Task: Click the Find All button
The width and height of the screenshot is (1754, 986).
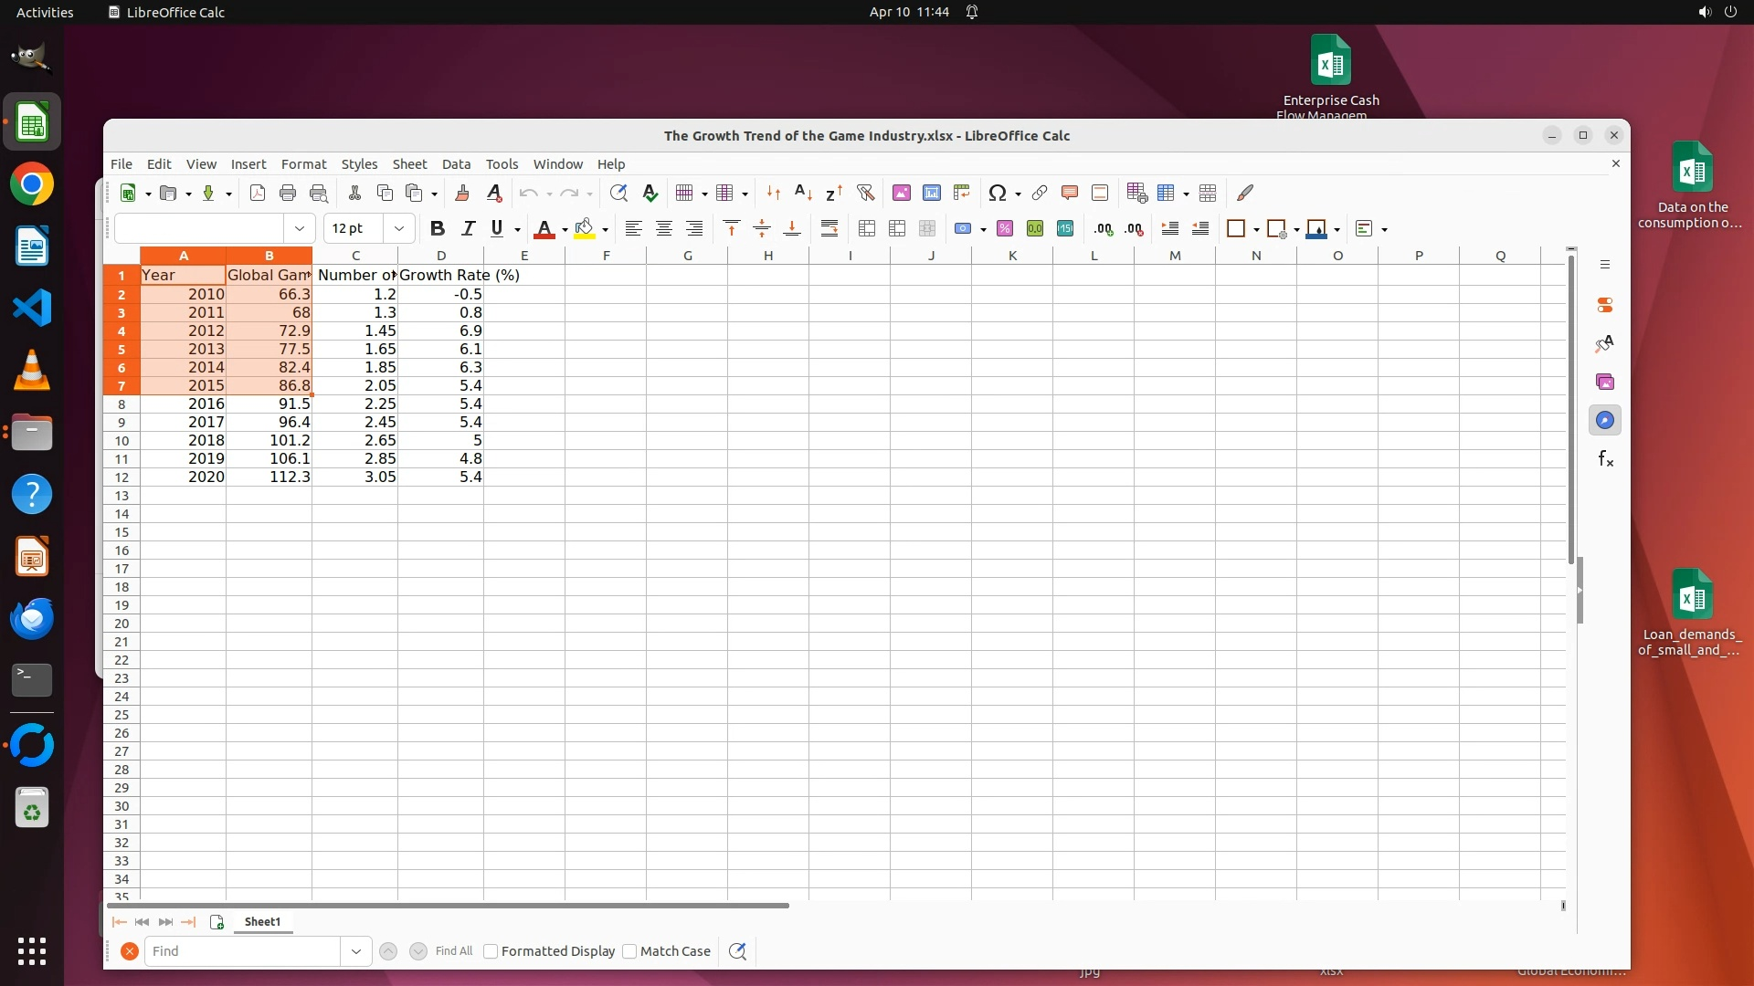Action: [x=453, y=951]
